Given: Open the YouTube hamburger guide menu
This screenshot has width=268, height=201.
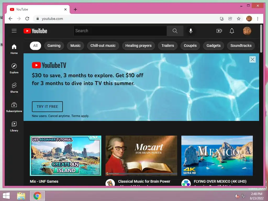Looking at the screenshot, I should point(14,31).
